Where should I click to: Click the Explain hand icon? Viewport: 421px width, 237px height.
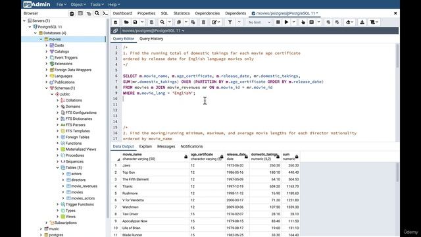303,22
